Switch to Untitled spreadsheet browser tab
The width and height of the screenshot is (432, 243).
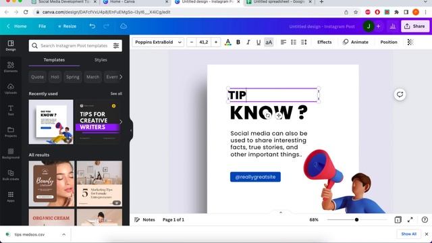coord(279,2)
